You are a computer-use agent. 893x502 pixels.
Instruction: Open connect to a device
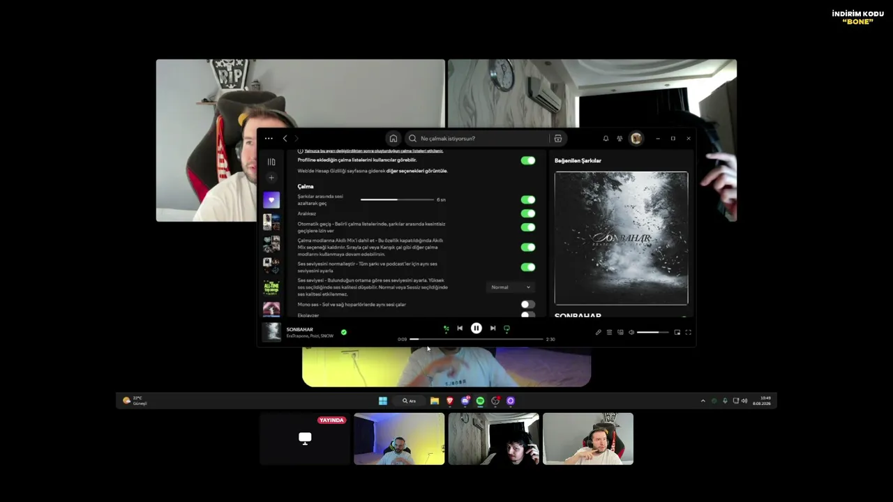[x=620, y=333]
